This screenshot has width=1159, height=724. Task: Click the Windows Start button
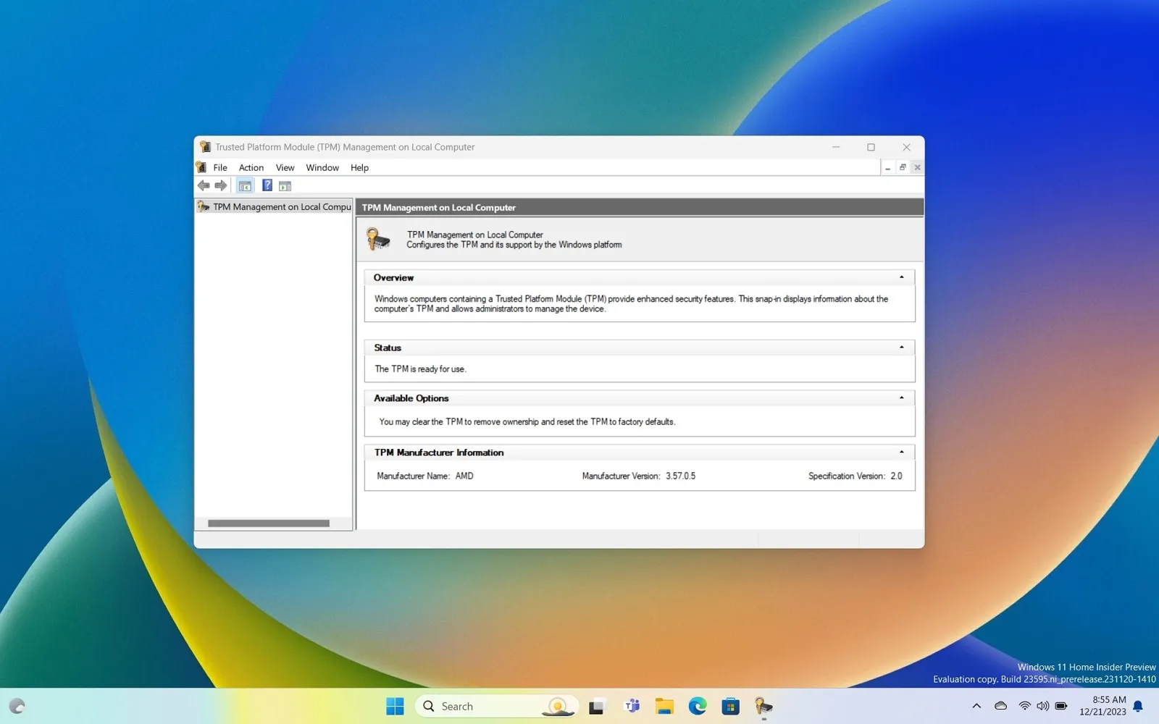point(395,706)
